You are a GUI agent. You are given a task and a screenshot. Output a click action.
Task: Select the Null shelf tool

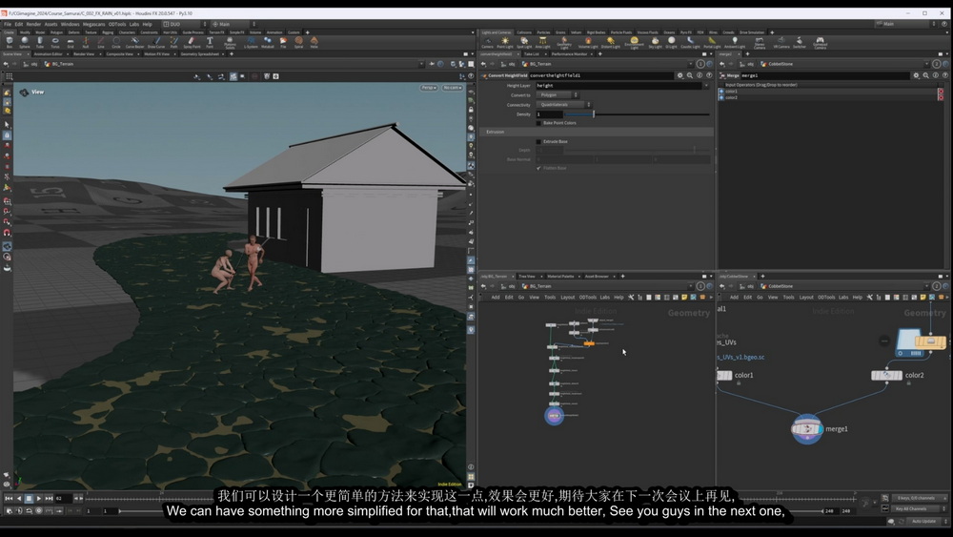[x=86, y=42]
